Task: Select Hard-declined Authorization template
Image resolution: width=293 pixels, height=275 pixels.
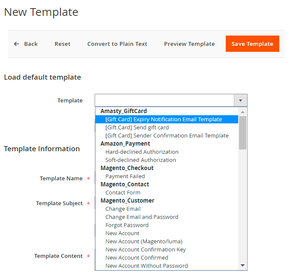Action: coord(142,152)
